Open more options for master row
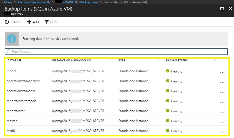Screen dimensions: 234x138 222,122
